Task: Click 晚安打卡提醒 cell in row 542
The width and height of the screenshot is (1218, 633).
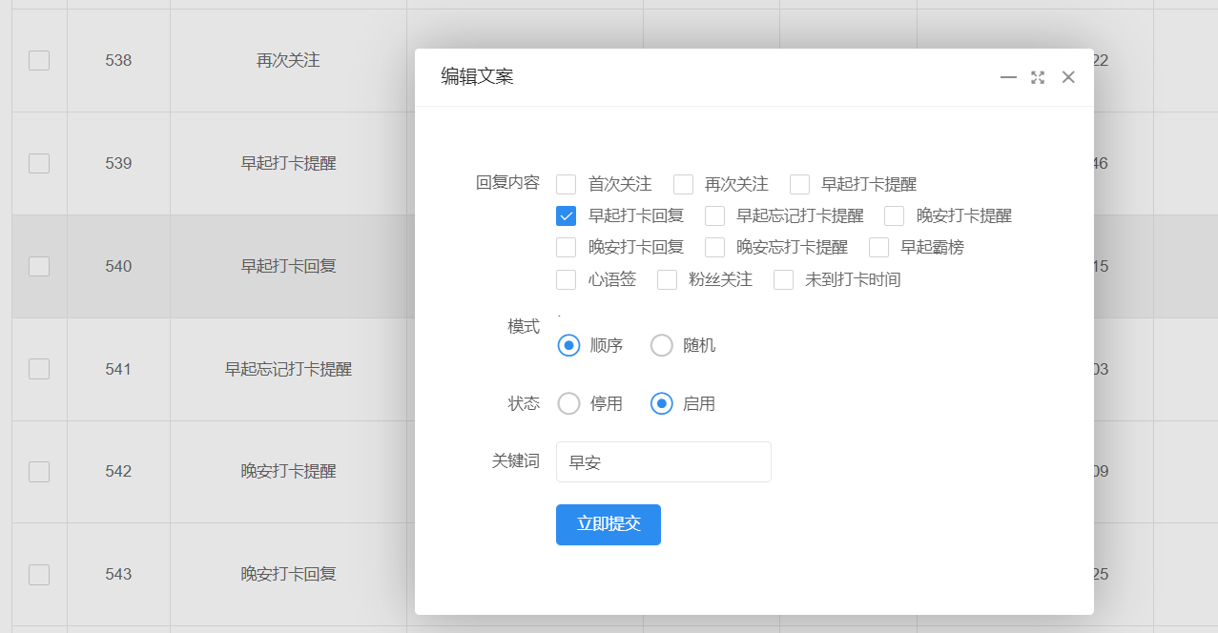Action: (288, 471)
